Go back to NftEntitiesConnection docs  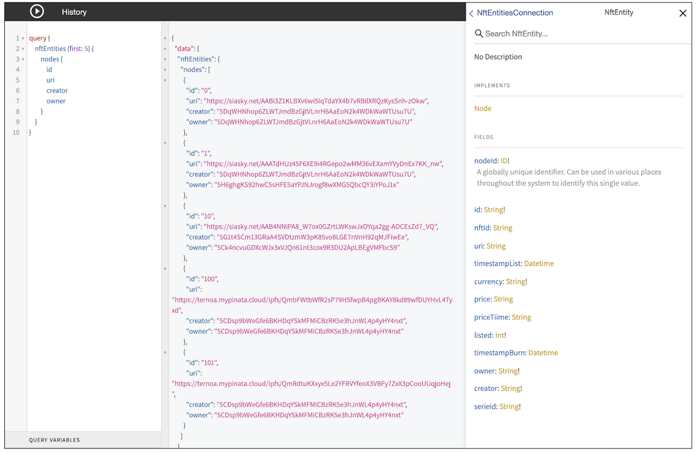511,13
